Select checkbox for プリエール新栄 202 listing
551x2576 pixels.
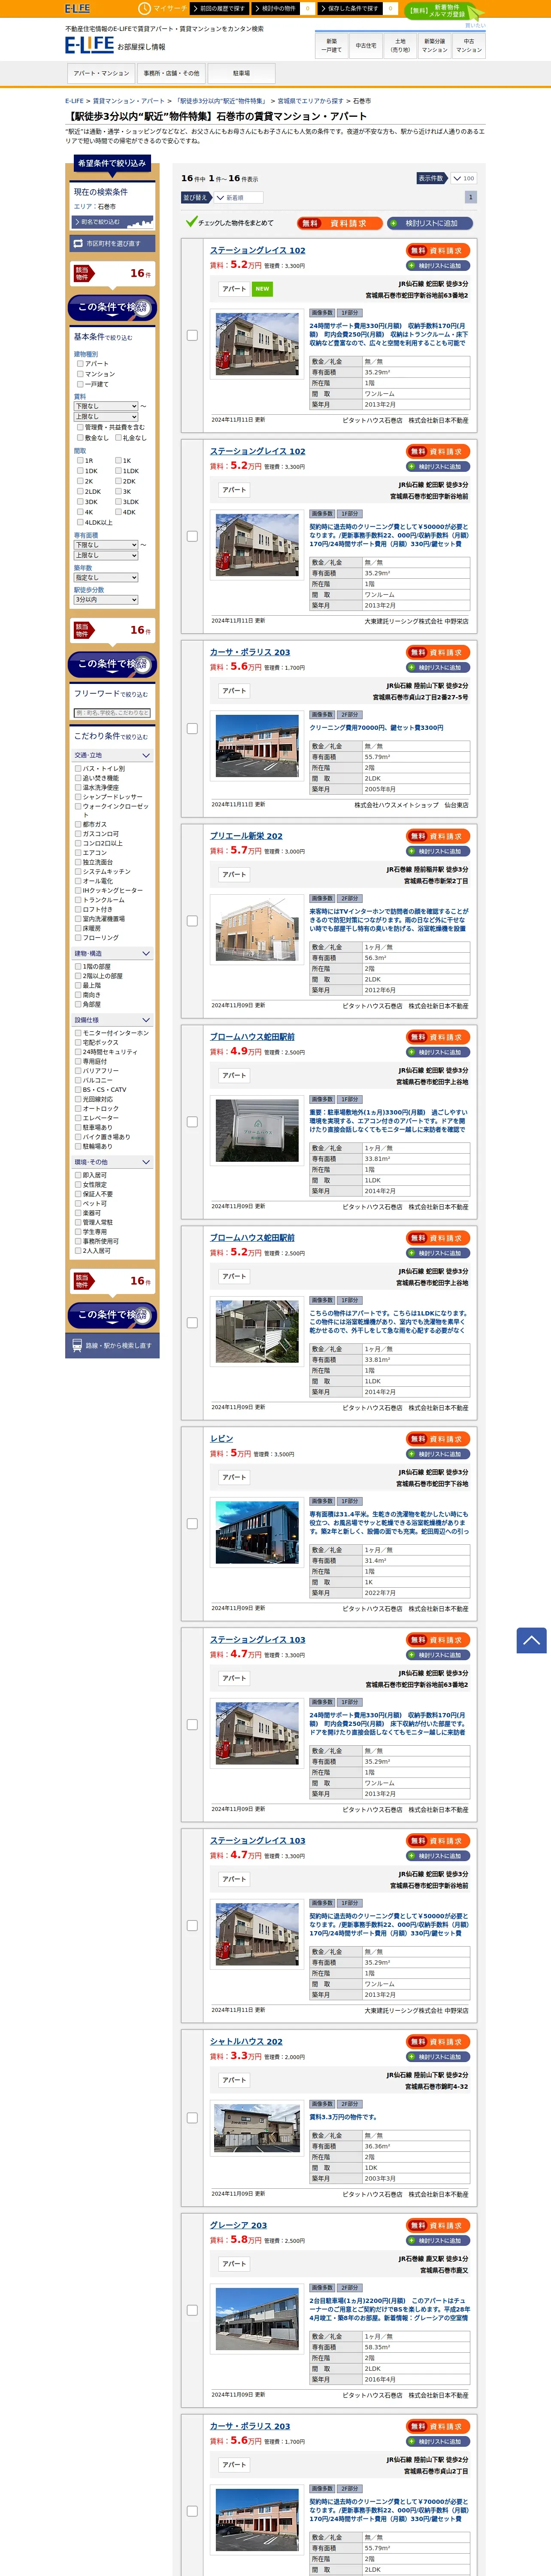point(192,921)
